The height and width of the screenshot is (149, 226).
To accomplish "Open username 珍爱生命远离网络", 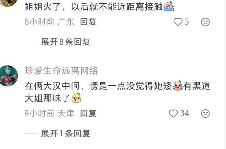I will [61, 71].
